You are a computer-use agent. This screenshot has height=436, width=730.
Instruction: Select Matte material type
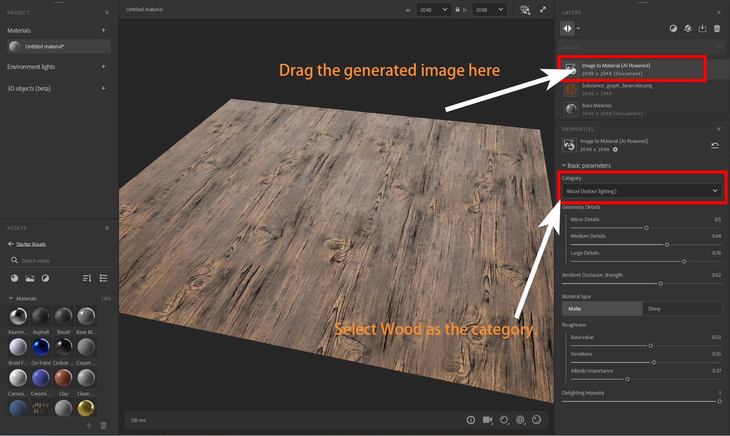602,308
